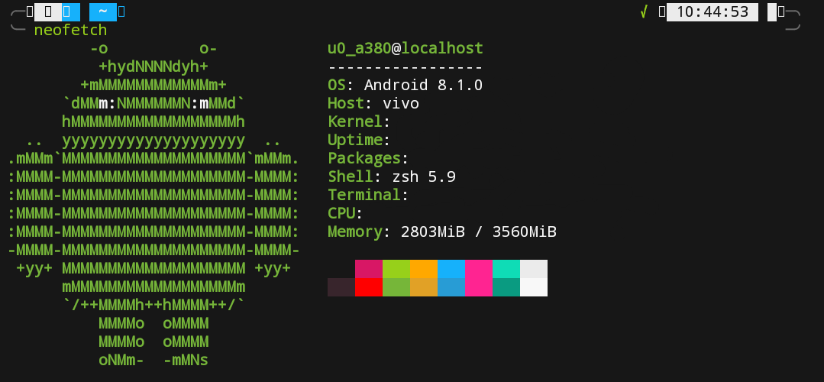Click the Memory usage line
Image resolution: width=824 pixels, height=382 pixels.
click(x=441, y=231)
